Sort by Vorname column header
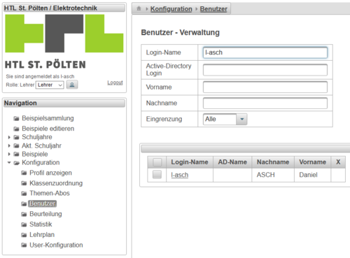Image resolution: width=350 pixels, height=258 pixels. click(x=313, y=162)
